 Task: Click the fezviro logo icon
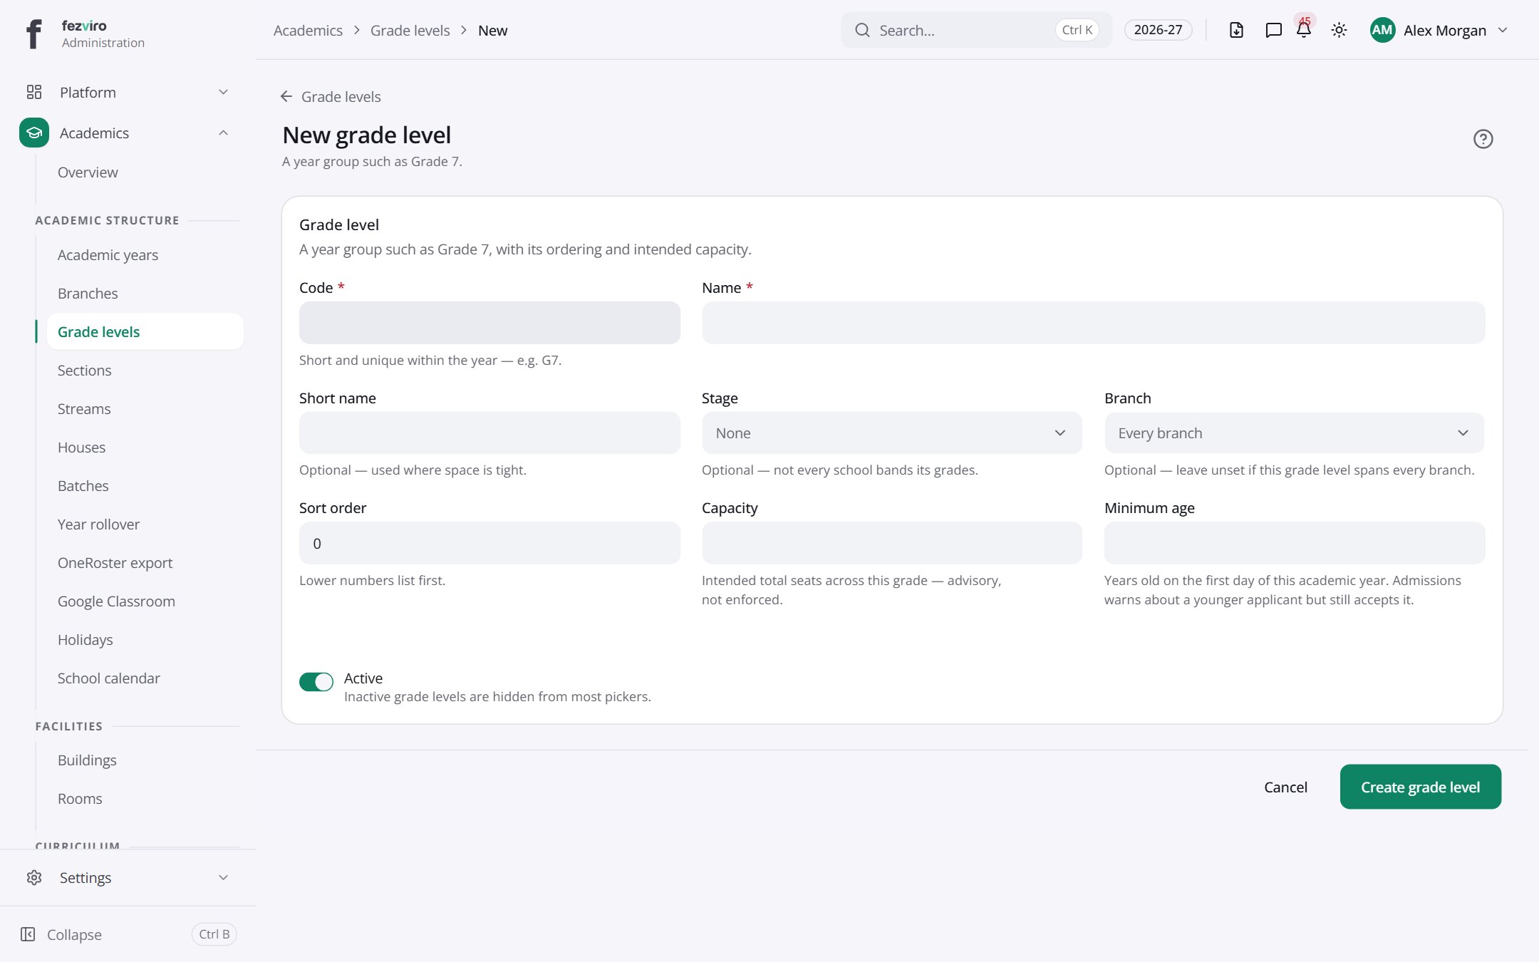(33, 33)
